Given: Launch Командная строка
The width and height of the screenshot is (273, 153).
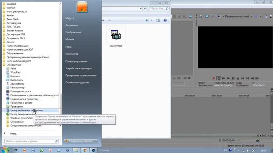Looking at the screenshot, I should coord(20,91).
